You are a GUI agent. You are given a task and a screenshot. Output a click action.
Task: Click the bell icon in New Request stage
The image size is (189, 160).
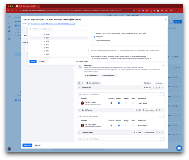click(153, 88)
